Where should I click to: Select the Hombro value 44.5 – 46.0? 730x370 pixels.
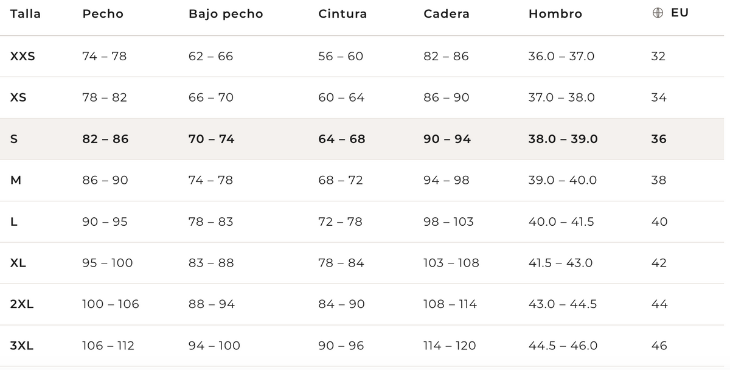pos(563,346)
